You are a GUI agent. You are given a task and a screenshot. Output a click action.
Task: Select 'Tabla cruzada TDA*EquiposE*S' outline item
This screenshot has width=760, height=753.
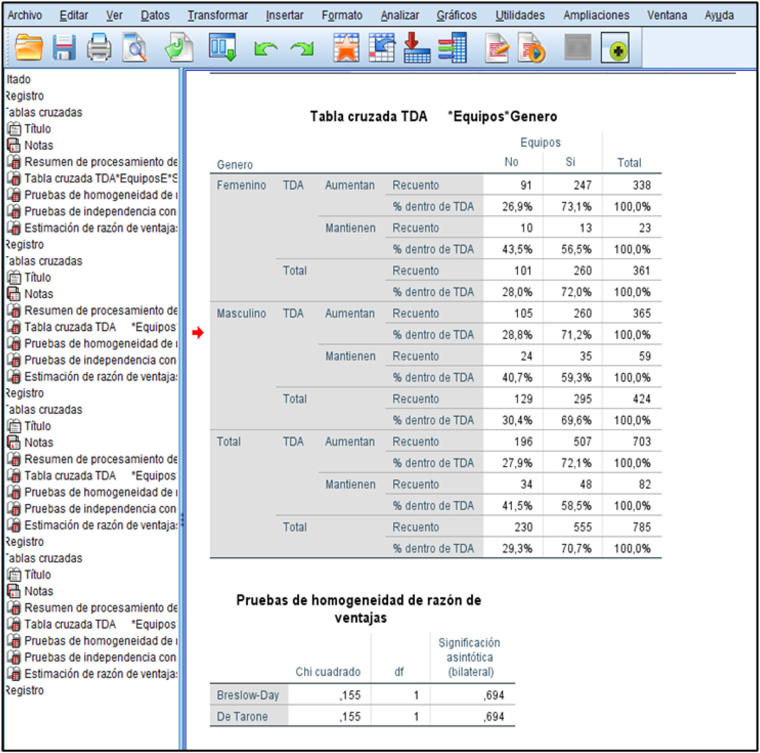[92, 178]
